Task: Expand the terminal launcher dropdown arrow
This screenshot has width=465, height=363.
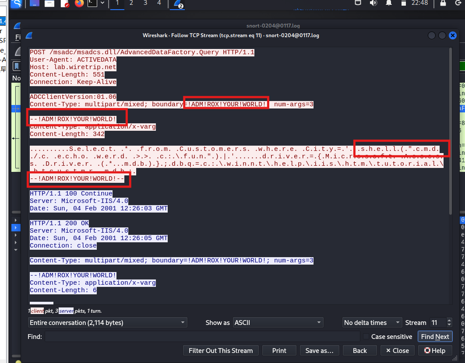Action: click(x=102, y=3)
